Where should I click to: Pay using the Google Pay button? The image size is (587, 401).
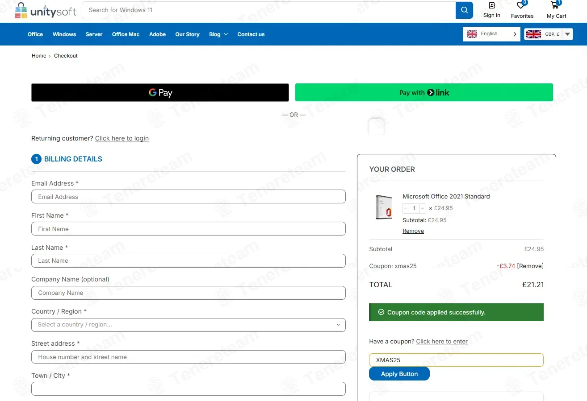(x=160, y=93)
